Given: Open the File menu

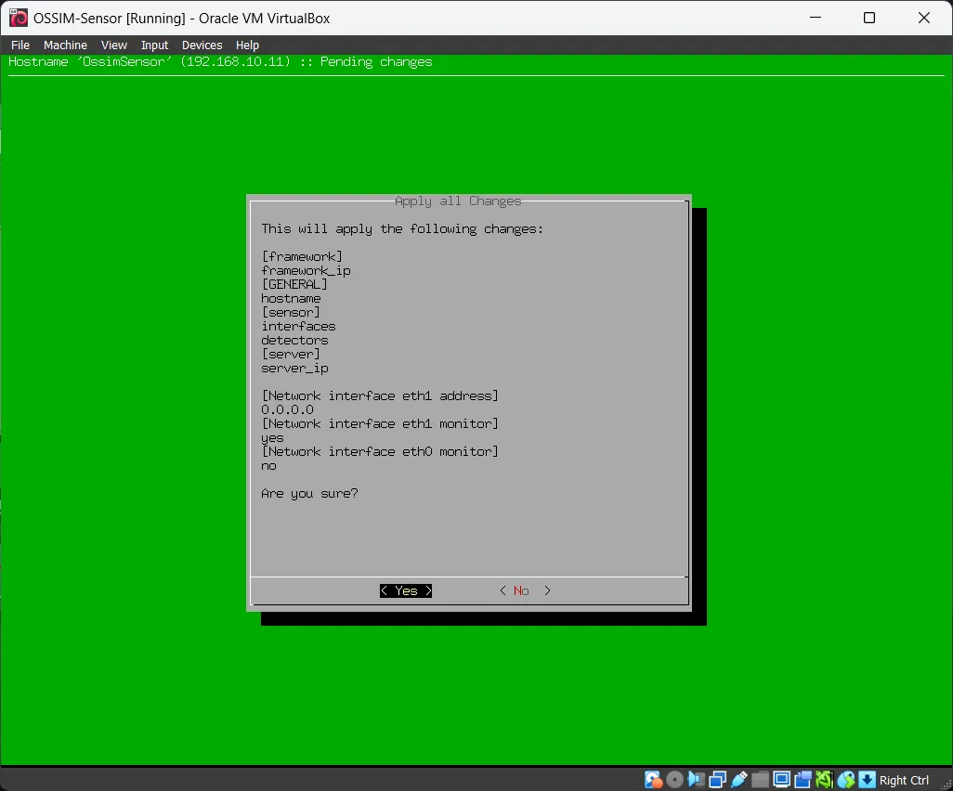Looking at the screenshot, I should 20,45.
